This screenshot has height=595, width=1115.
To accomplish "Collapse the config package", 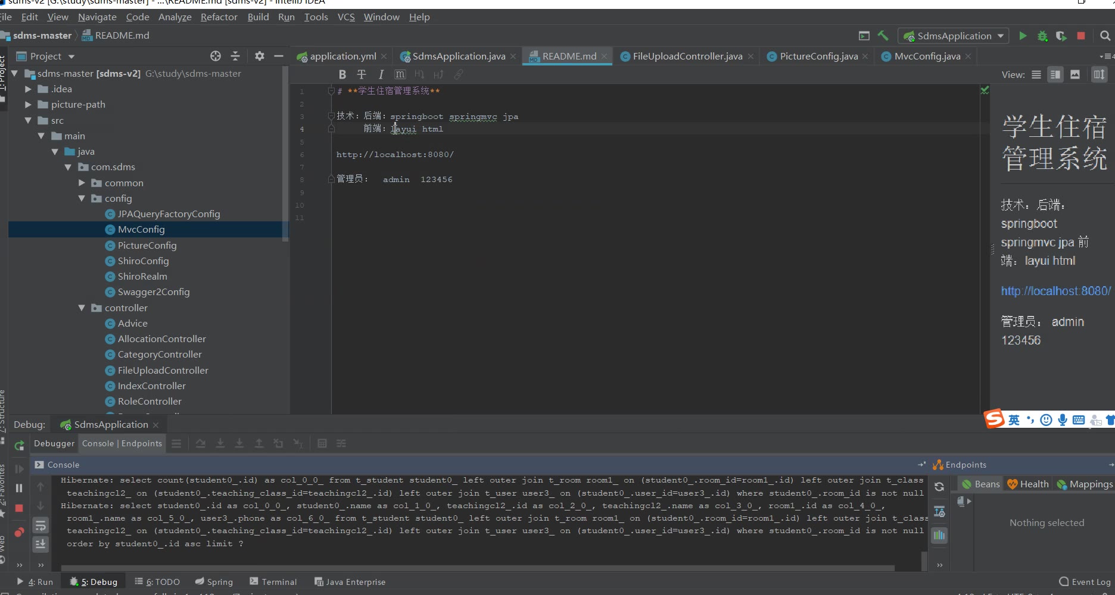I will (x=82, y=199).
